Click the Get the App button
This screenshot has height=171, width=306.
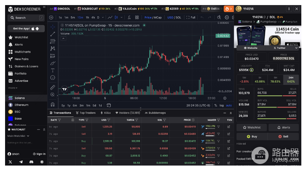click(26, 29)
